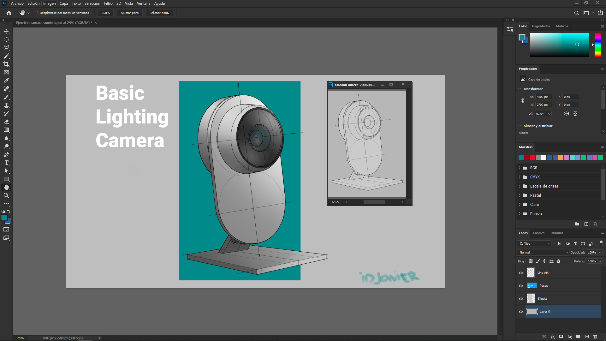Click the Ajustar pant. button

(130, 13)
